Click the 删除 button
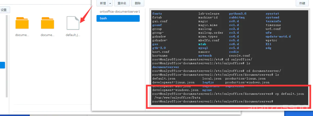This screenshot has height=116, width=313. point(138,3)
